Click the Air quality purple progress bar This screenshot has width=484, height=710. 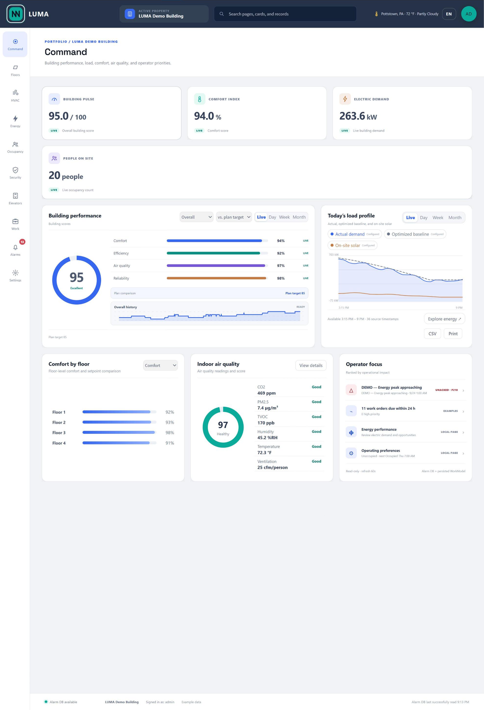point(217,266)
